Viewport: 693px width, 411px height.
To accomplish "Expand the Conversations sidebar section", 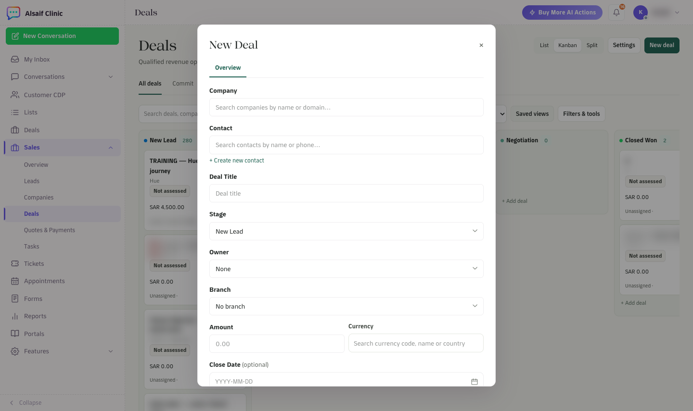I will (x=111, y=77).
